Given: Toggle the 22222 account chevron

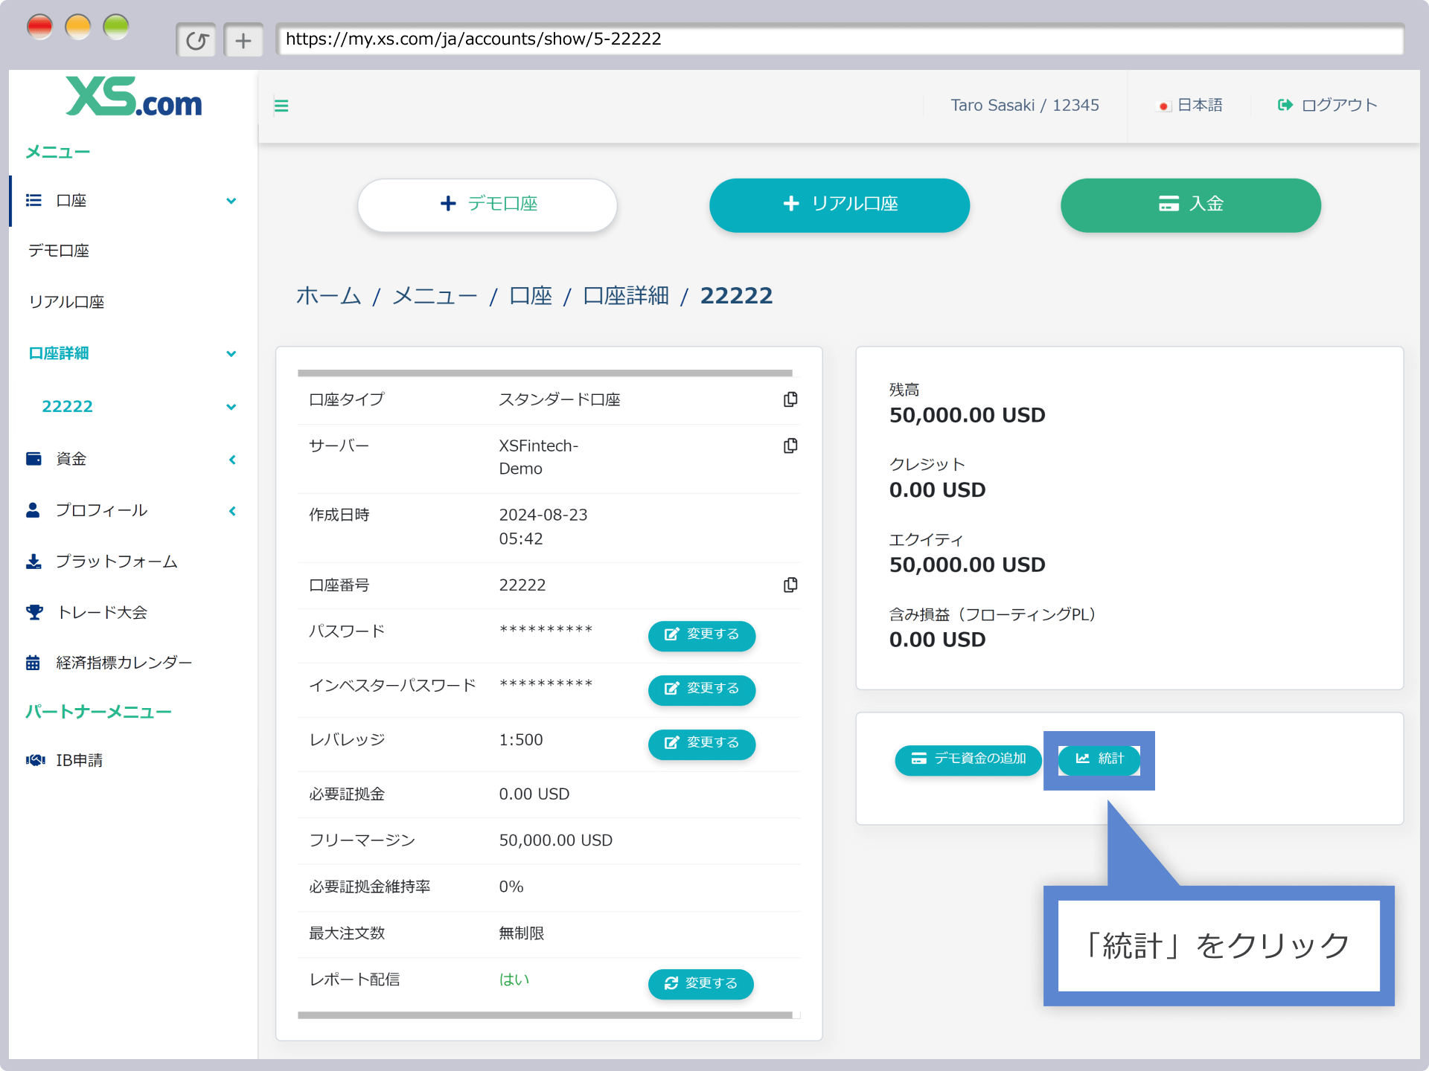Looking at the screenshot, I should pos(231,407).
